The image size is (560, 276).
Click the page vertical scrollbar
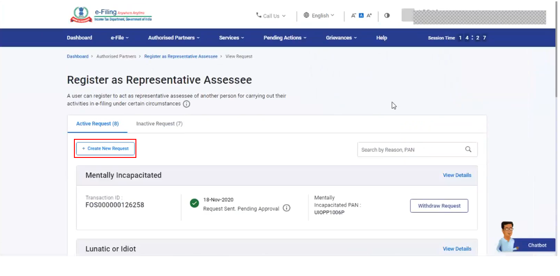[557, 49]
